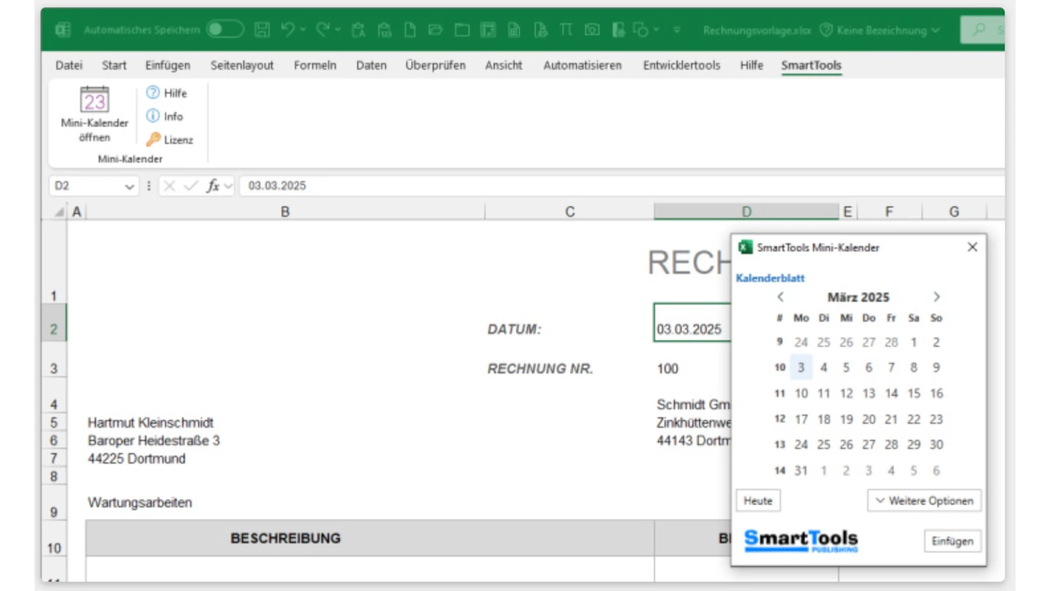Switch to the Formeln tab

[315, 65]
